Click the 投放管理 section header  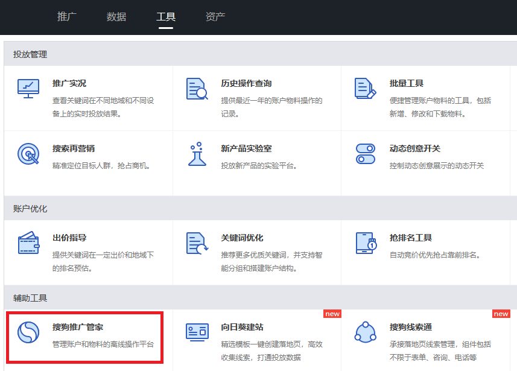30,54
